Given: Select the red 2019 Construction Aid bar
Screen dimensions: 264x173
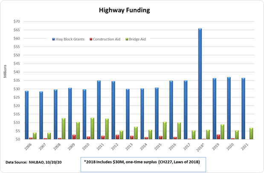Looking at the screenshot, I should tap(218, 137).
